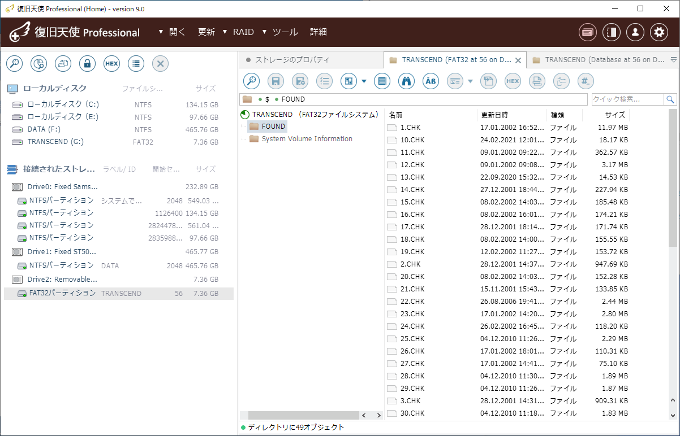The height and width of the screenshot is (436, 680).
Task: Focus the クイック検索 quick search field
Action: (627, 99)
